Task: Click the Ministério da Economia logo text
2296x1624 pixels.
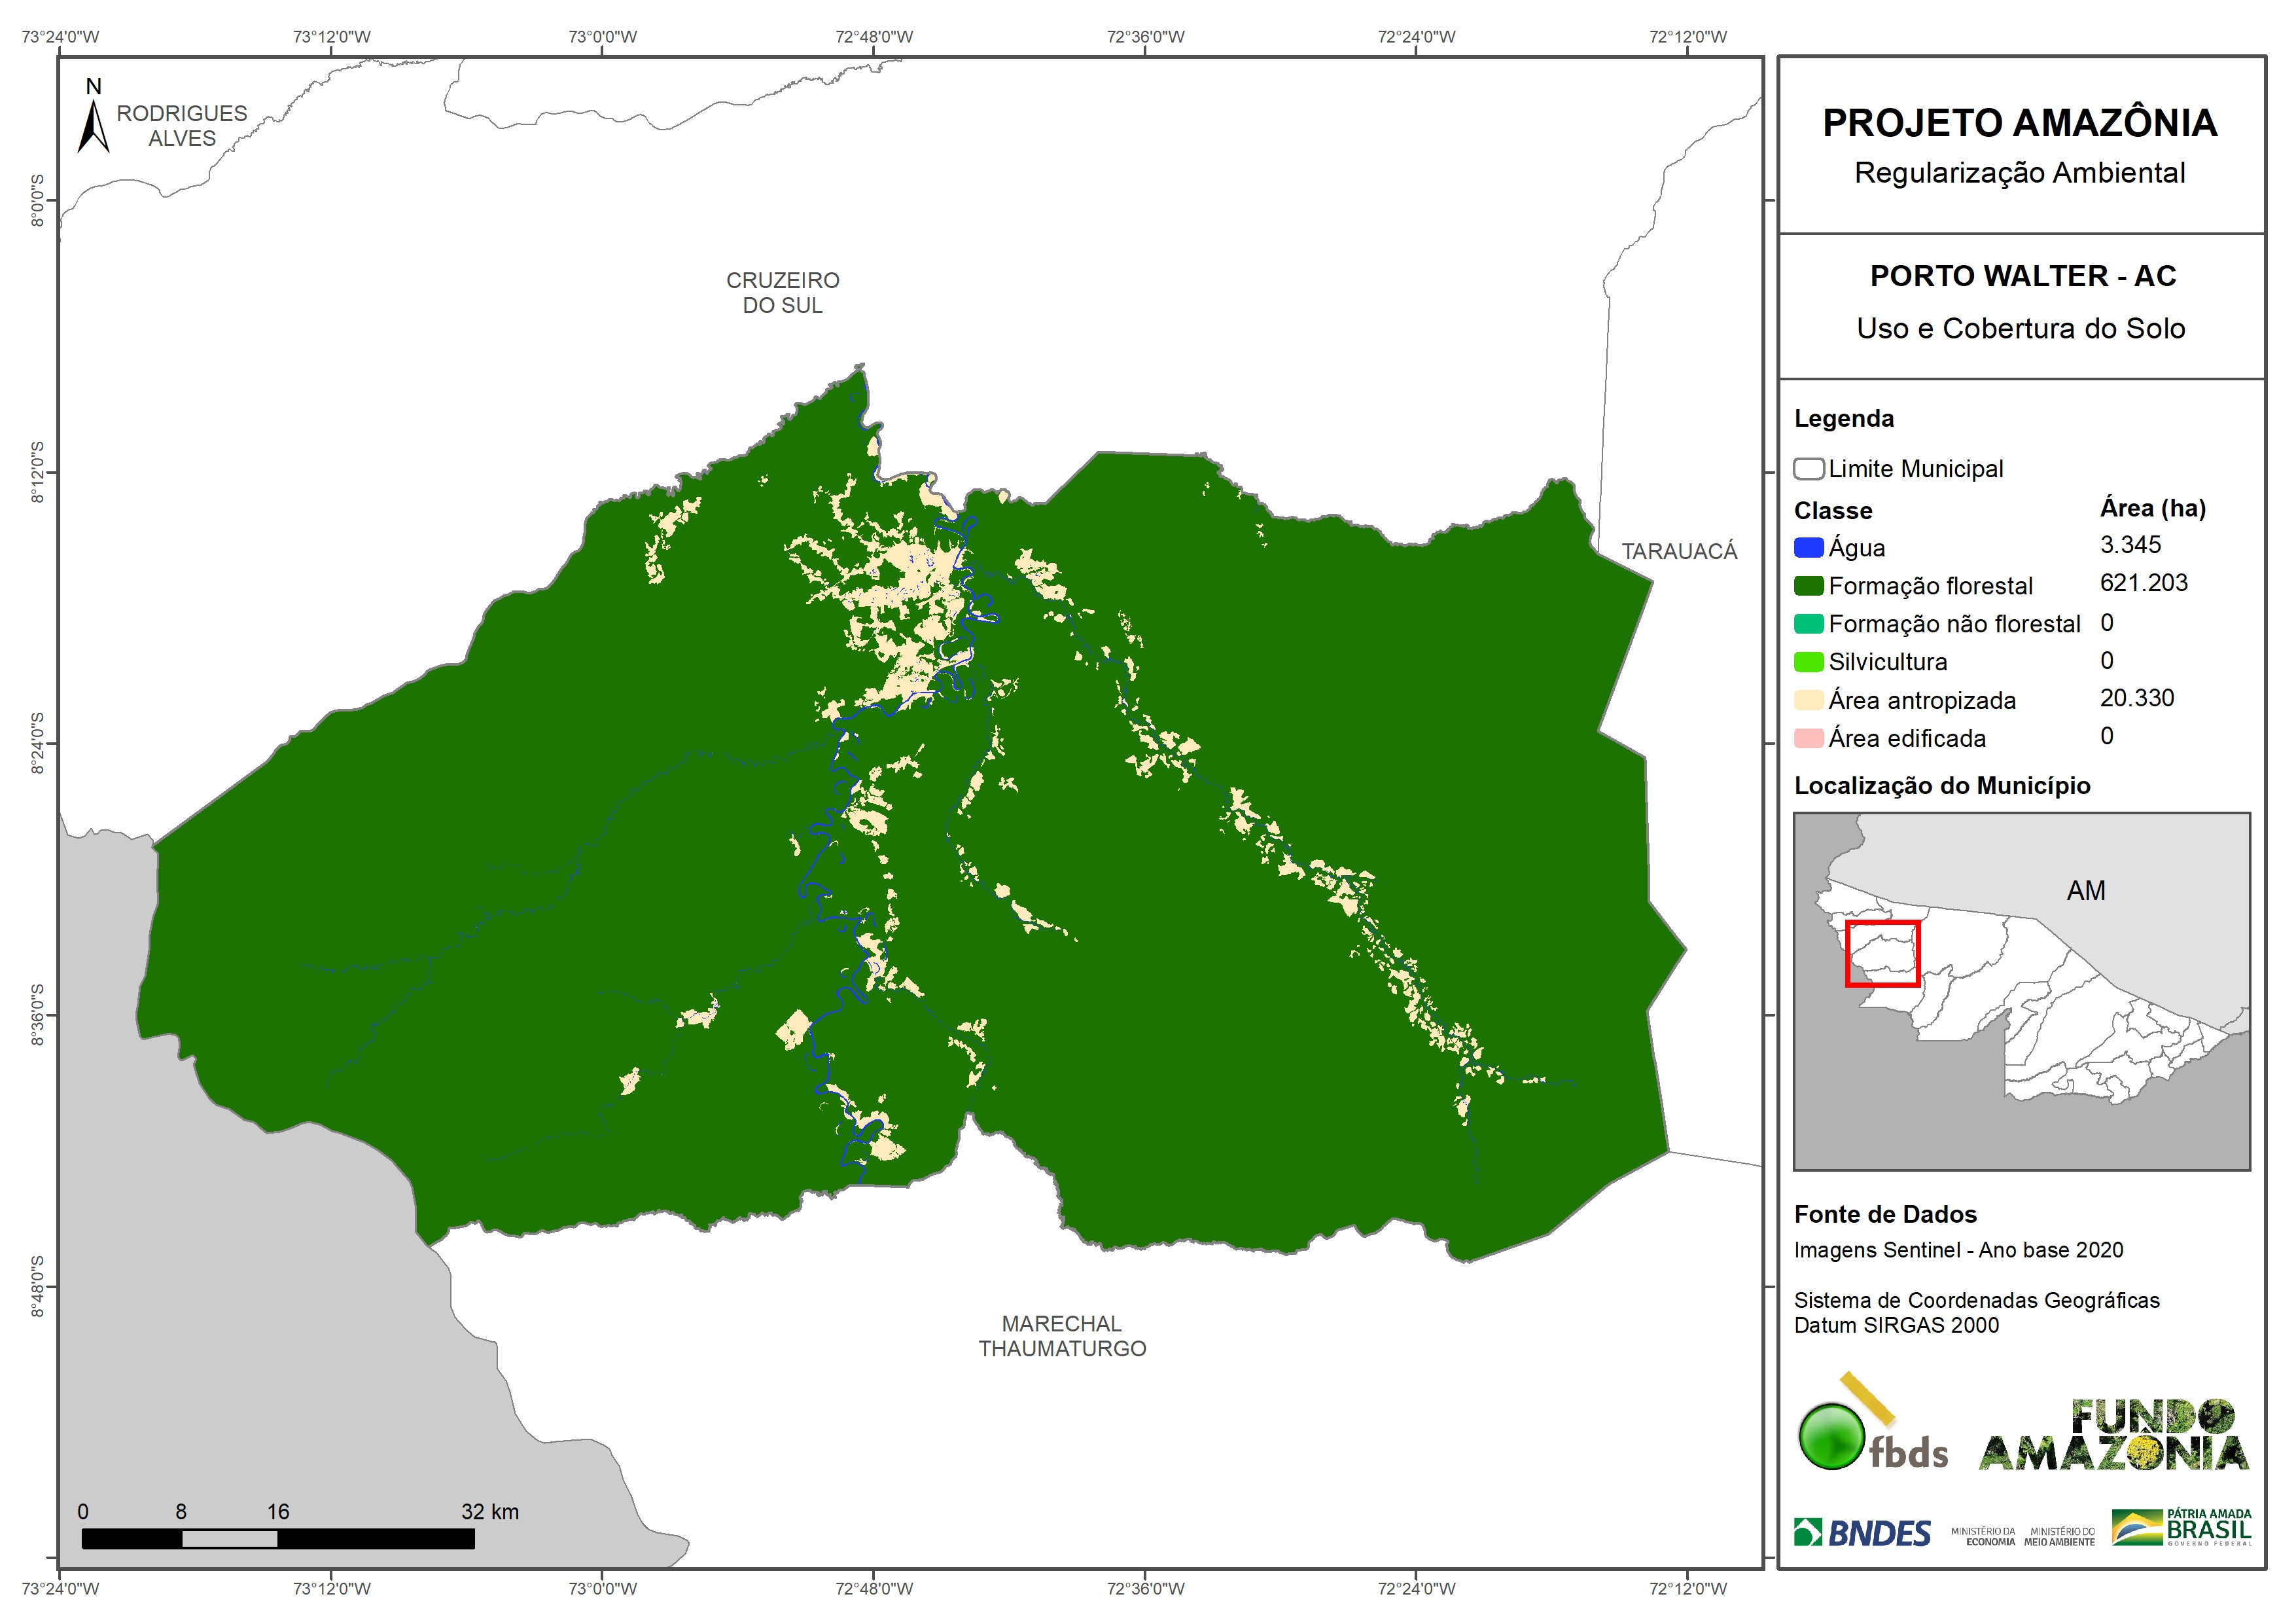Action: click(1983, 1536)
